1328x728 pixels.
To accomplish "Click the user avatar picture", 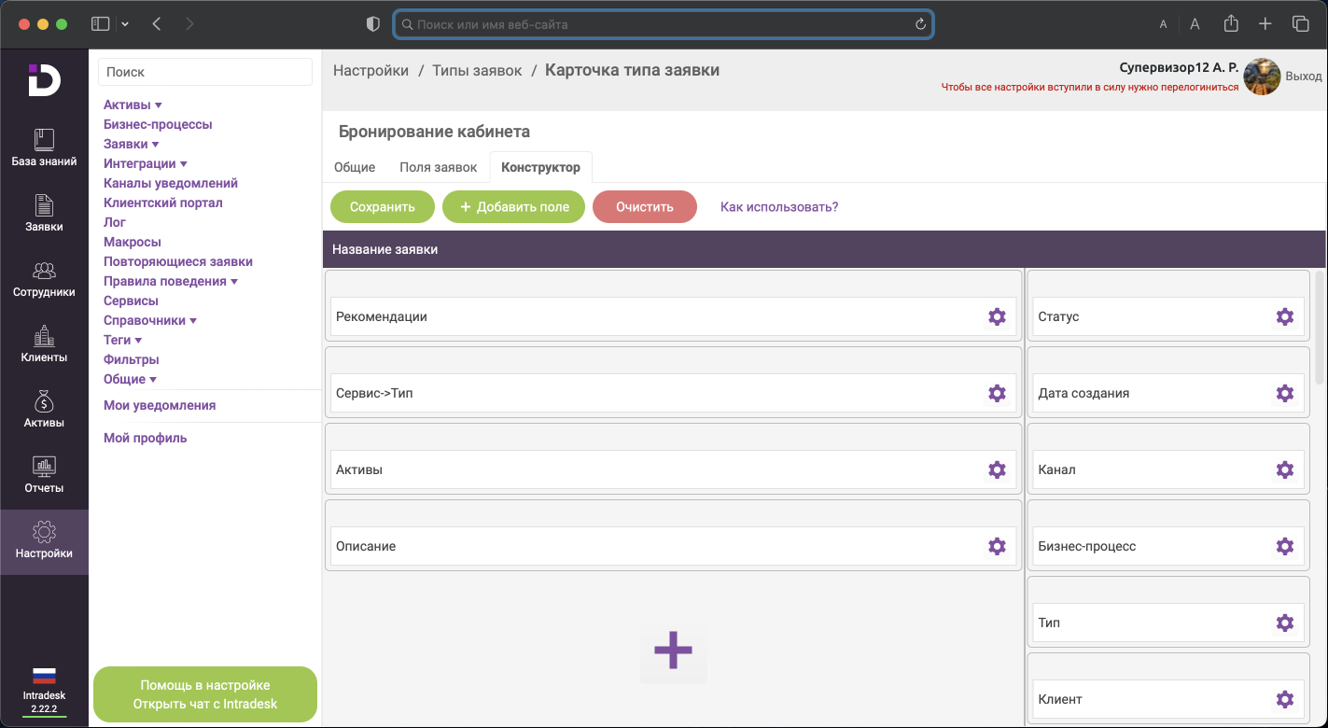I will [x=1262, y=77].
